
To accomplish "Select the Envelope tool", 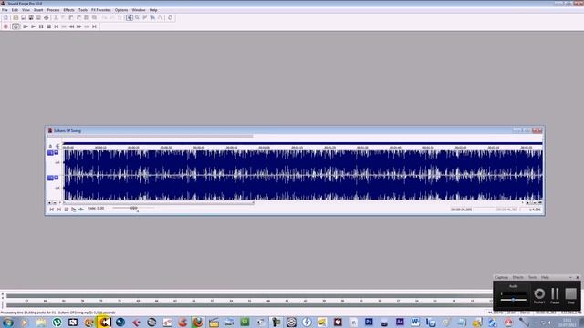I will tap(161, 18).
